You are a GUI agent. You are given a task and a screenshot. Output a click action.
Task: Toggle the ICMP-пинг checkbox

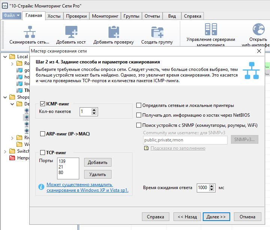coord(42,104)
